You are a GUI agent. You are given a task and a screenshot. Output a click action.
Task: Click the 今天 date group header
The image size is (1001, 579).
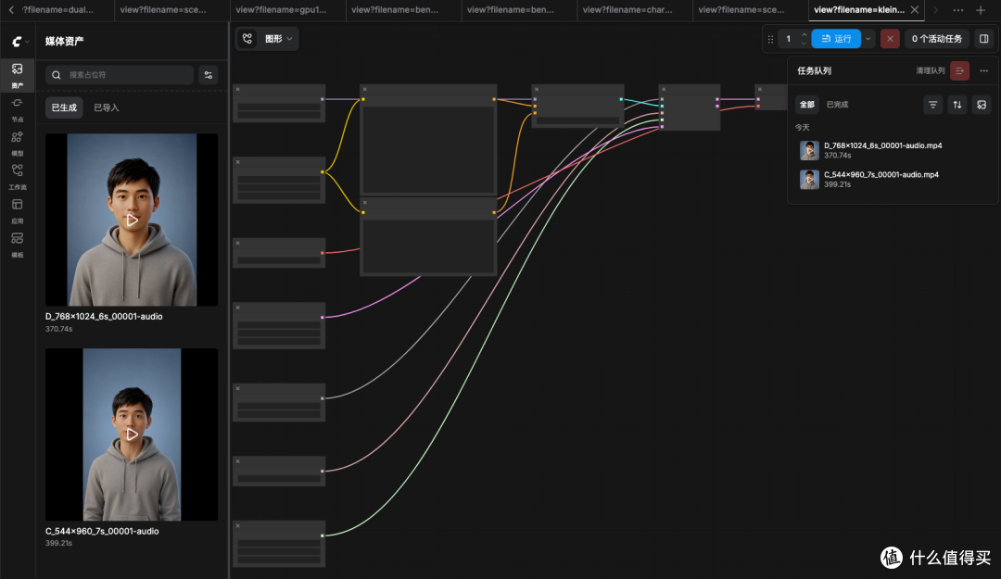[x=802, y=128]
